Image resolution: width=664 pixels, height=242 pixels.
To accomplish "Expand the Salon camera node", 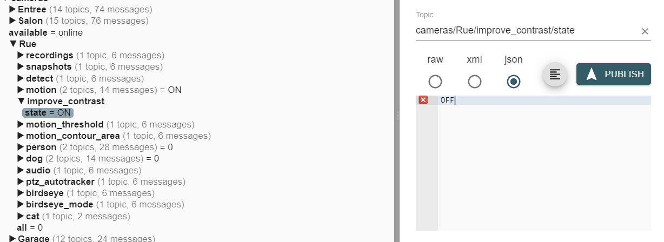I will (13, 21).
